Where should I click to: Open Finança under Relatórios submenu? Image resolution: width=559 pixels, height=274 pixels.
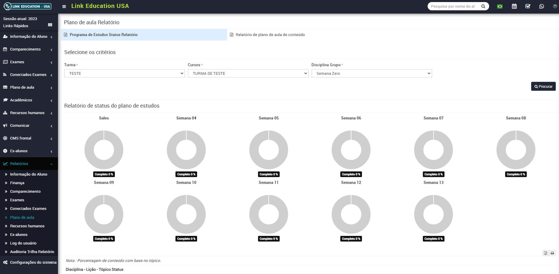[17, 183]
